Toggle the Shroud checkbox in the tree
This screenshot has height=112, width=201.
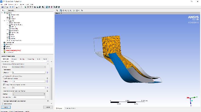pyautogui.click(x=7, y=19)
